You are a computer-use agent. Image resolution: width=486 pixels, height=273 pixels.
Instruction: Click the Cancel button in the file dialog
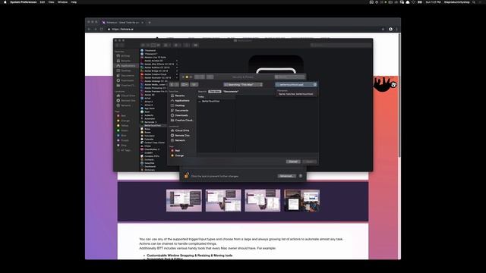pyautogui.click(x=293, y=162)
